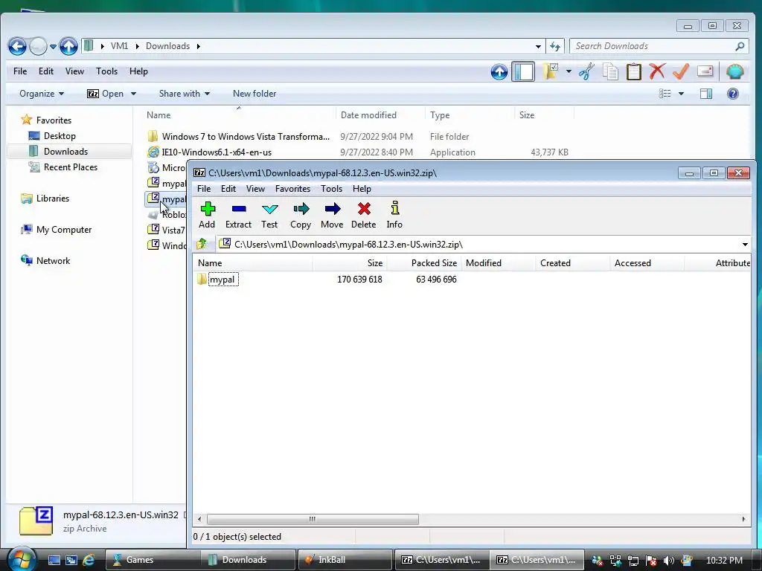Open the Tools menu in 7-Zip
The height and width of the screenshot is (571, 762).
click(x=331, y=188)
